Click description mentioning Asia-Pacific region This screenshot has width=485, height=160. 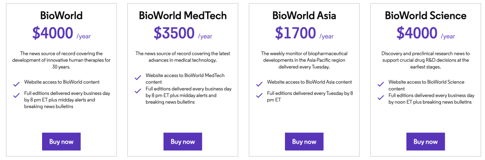pos(304,60)
